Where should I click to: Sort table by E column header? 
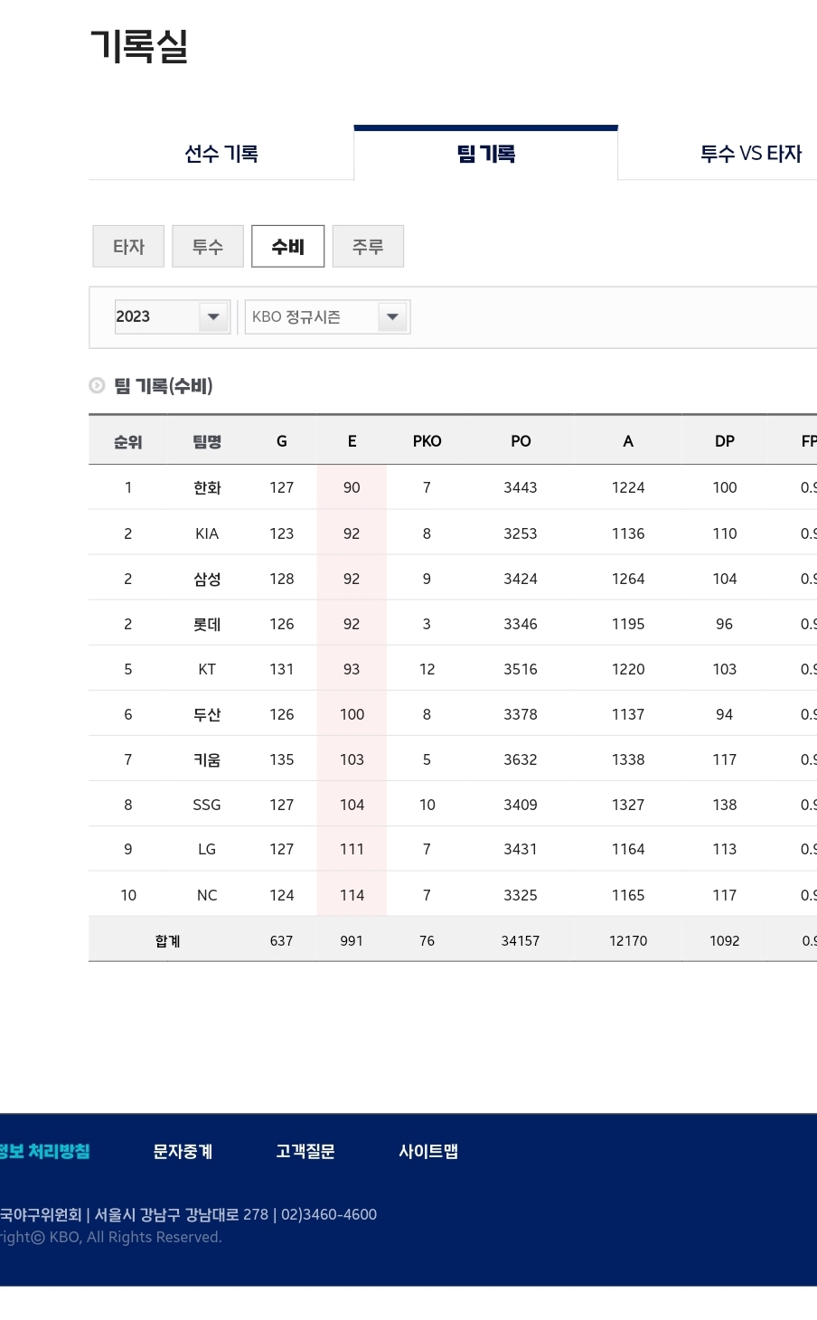[x=352, y=441]
